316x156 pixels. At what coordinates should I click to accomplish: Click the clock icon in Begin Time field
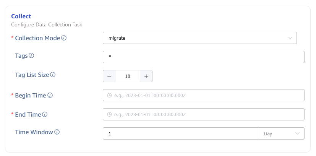[110, 95]
